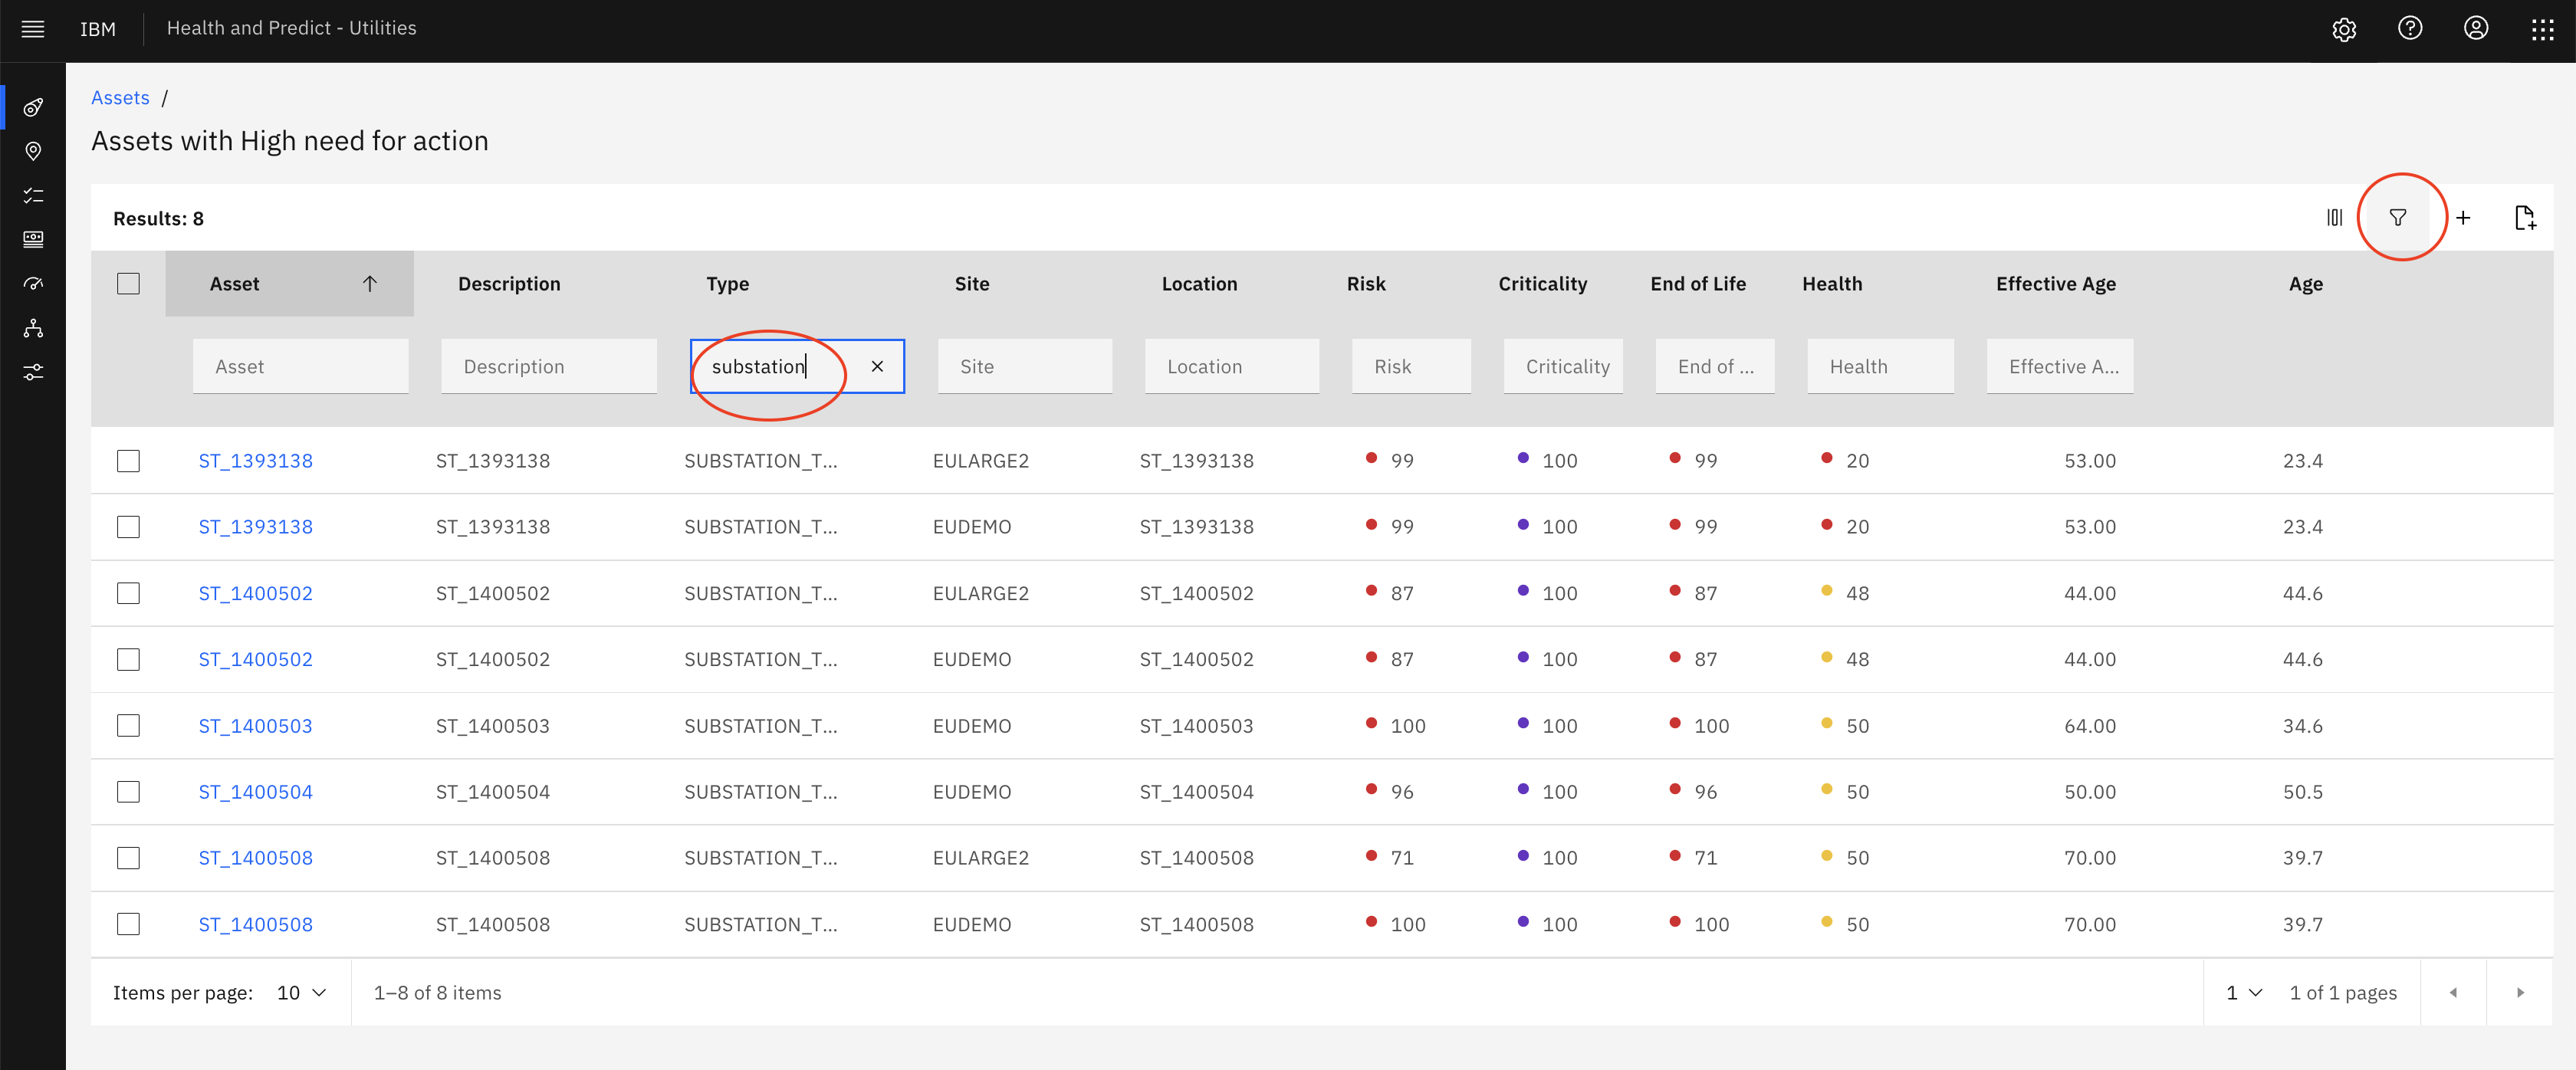The width and height of the screenshot is (2576, 1070).
Task: Go to the next page arrow
Action: click(2520, 992)
